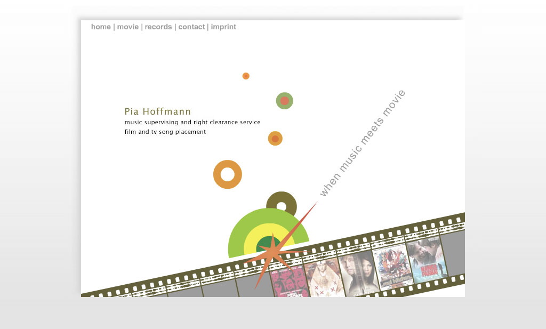Open the pink movie poster thumbnail

(x=289, y=282)
